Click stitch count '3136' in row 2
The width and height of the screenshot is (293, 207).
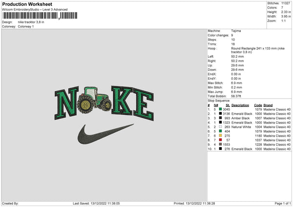click(227, 114)
